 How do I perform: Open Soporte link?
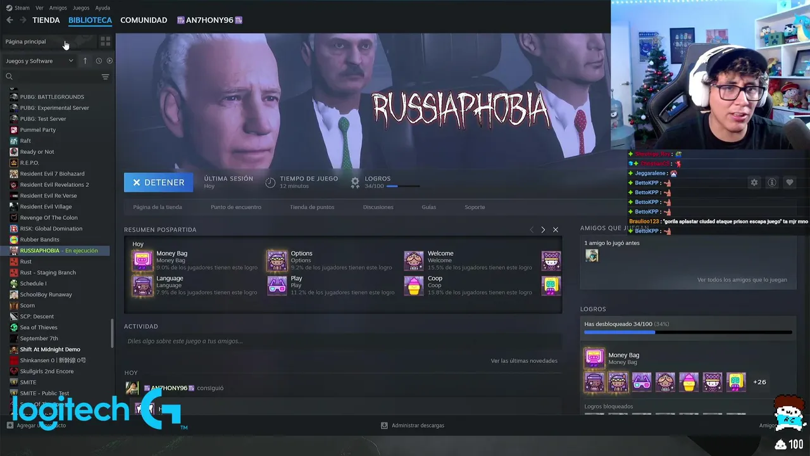475,207
